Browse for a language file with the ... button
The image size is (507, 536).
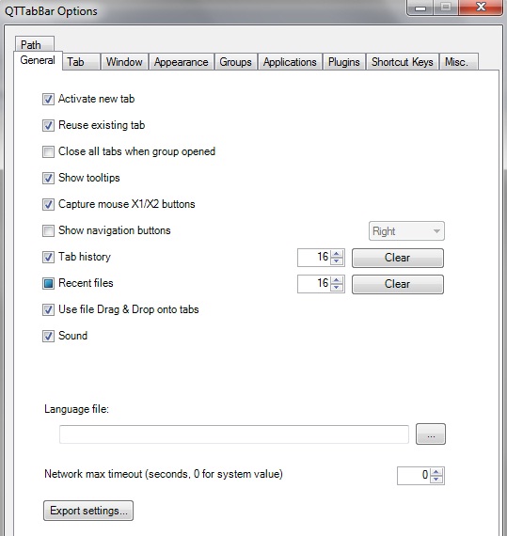coord(431,434)
